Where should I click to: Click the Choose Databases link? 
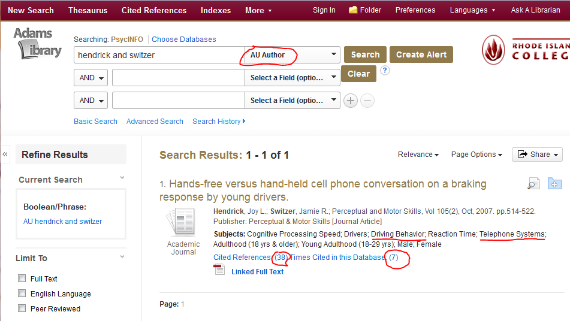coord(183,39)
